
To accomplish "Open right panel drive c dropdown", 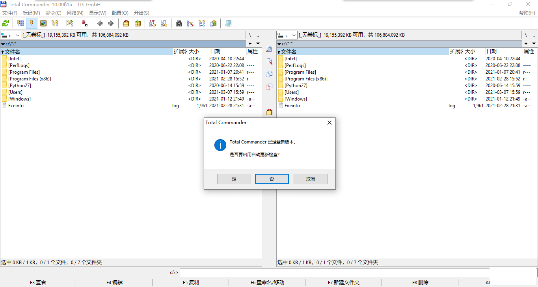I will 287,35.
